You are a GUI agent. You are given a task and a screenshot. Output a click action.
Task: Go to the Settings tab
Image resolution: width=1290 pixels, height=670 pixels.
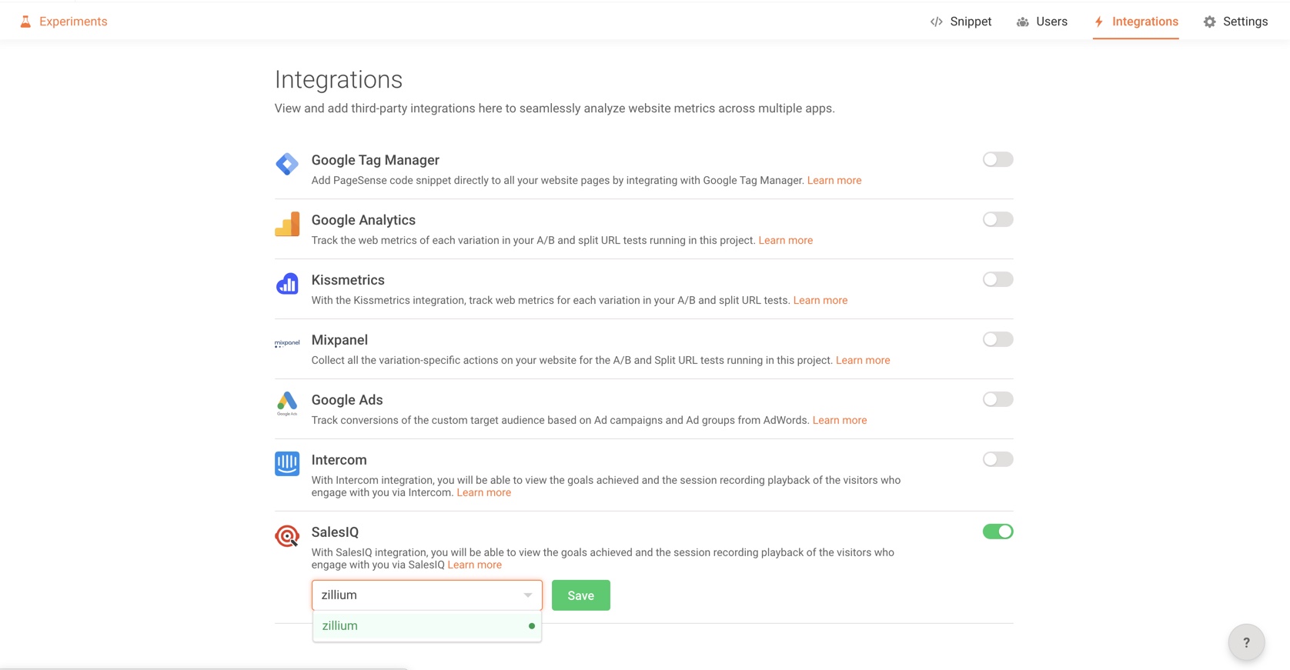pyautogui.click(x=1235, y=22)
